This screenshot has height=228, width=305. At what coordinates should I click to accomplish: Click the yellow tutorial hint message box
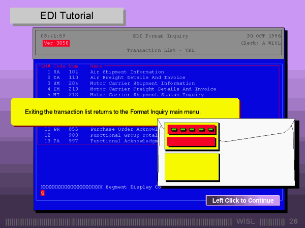[x=125, y=111]
